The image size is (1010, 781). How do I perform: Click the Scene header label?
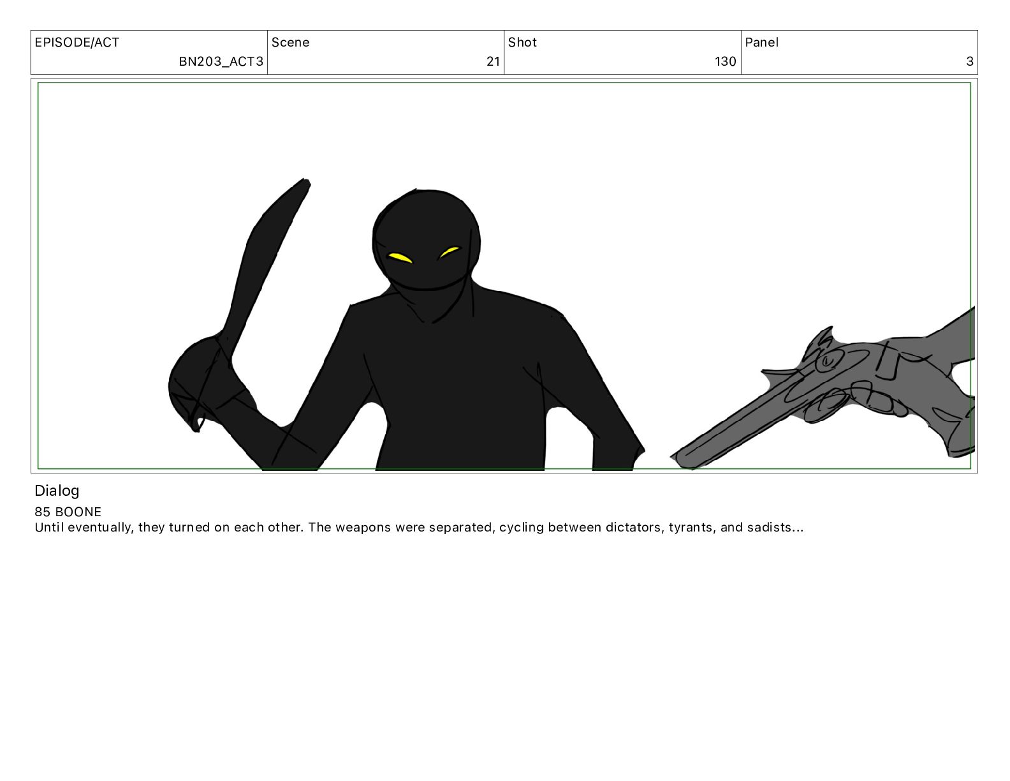tap(291, 43)
